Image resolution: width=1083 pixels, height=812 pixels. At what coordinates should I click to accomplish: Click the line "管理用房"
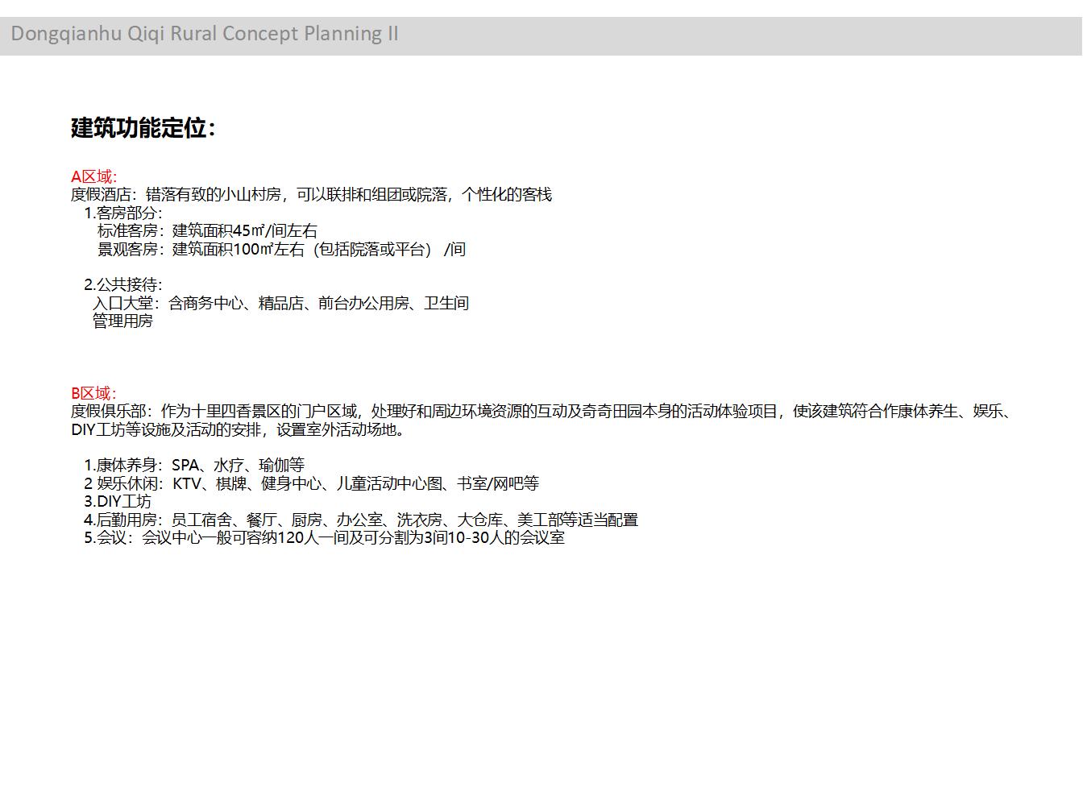(122, 321)
